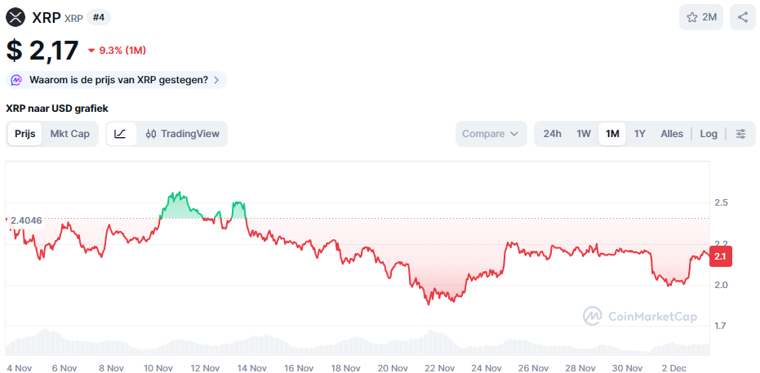The height and width of the screenshot is (373, 760).
Task: Open chart settings sliders icon
Action: 740,134
